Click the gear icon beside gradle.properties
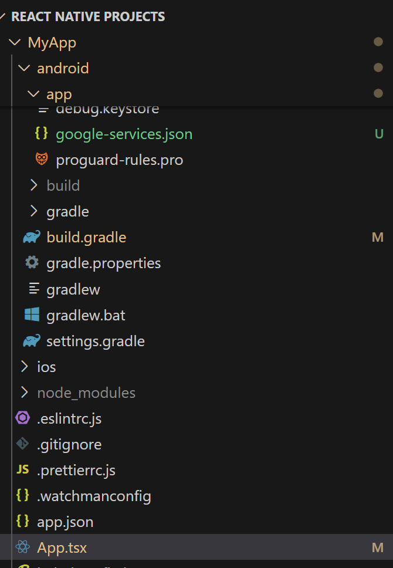The width and height of the screenshot is (393, 568). (x=32, y=263)
